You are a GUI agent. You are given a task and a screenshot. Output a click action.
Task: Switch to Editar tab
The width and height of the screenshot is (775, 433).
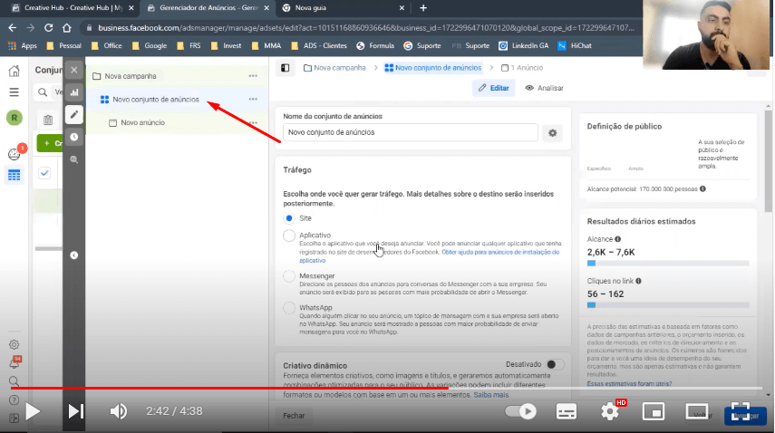coord(493,88)
